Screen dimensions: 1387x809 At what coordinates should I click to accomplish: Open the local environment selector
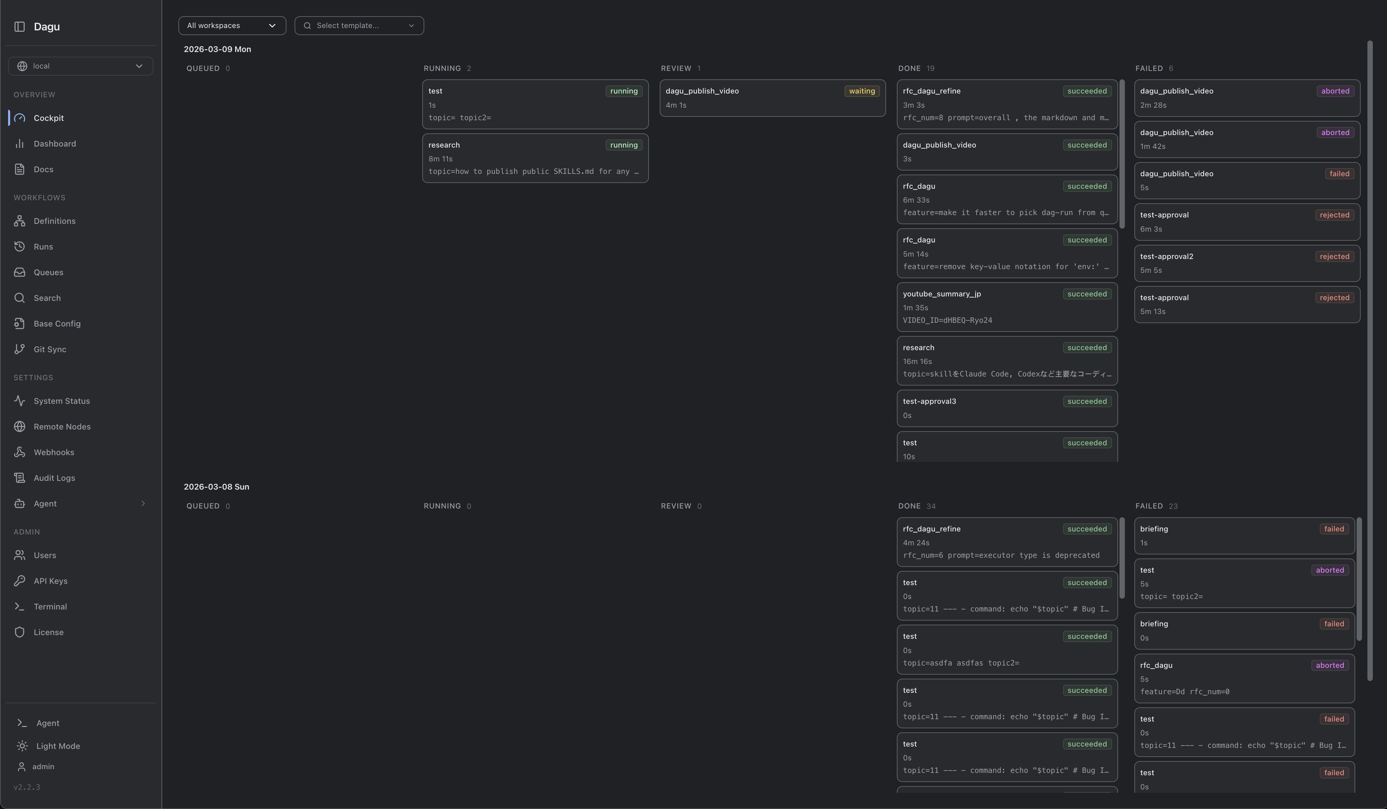(x=80, y=66)
